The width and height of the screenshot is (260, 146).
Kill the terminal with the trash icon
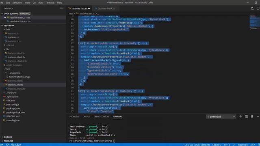click(x=252, y=116)
